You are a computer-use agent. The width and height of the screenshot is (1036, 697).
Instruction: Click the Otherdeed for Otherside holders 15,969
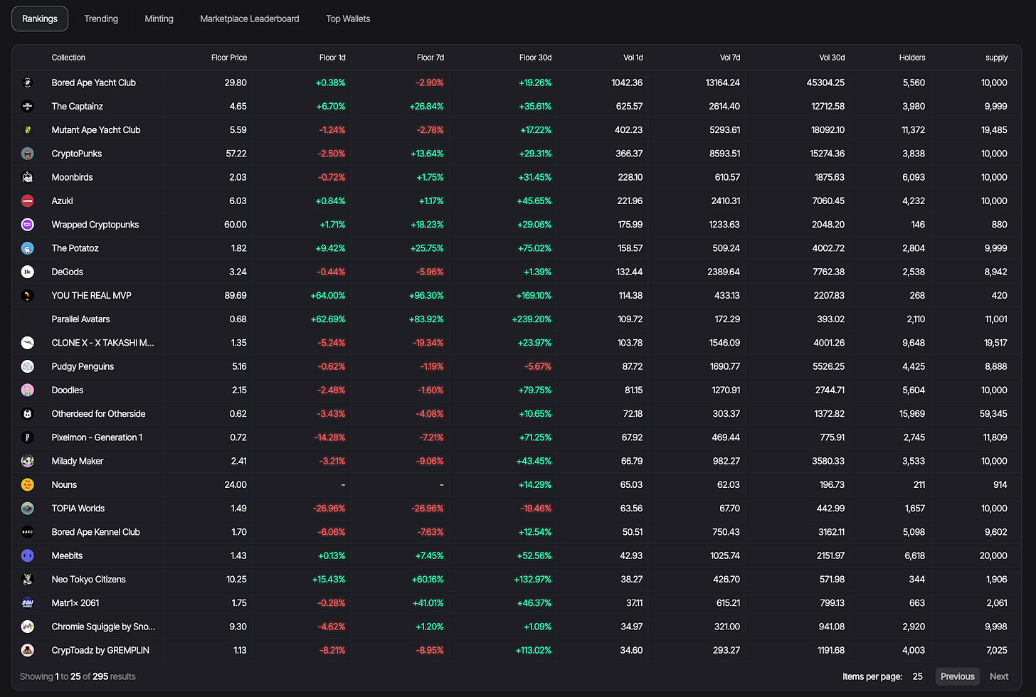(912, 414)
